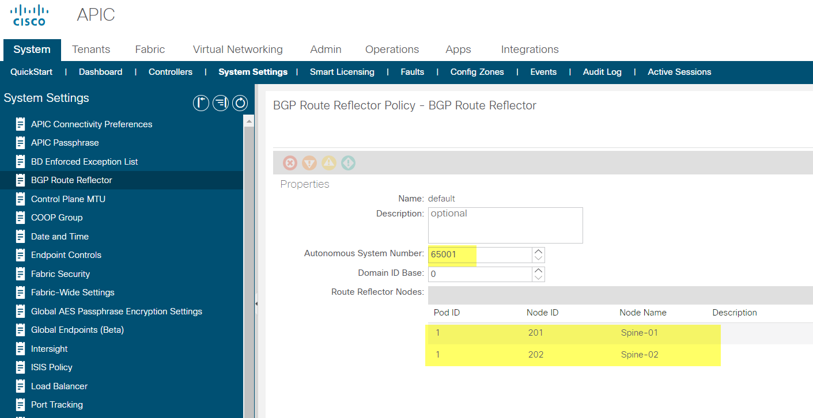The image size is (813, 418).
Task: Decrease Domain ID Base with down arrow
Action: [x=539, y=278]
